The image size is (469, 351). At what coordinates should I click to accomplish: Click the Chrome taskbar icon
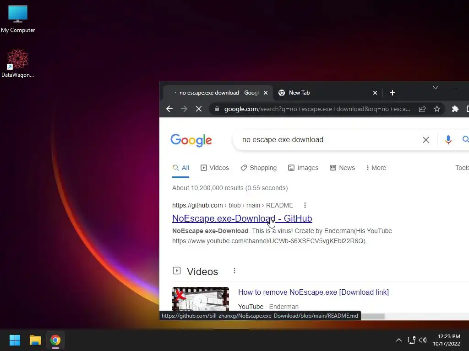(x=55, y=340)
